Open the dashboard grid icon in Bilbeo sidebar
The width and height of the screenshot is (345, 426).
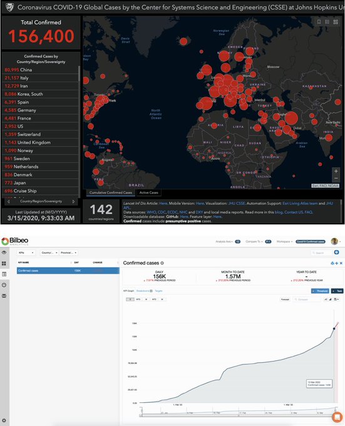4,263
